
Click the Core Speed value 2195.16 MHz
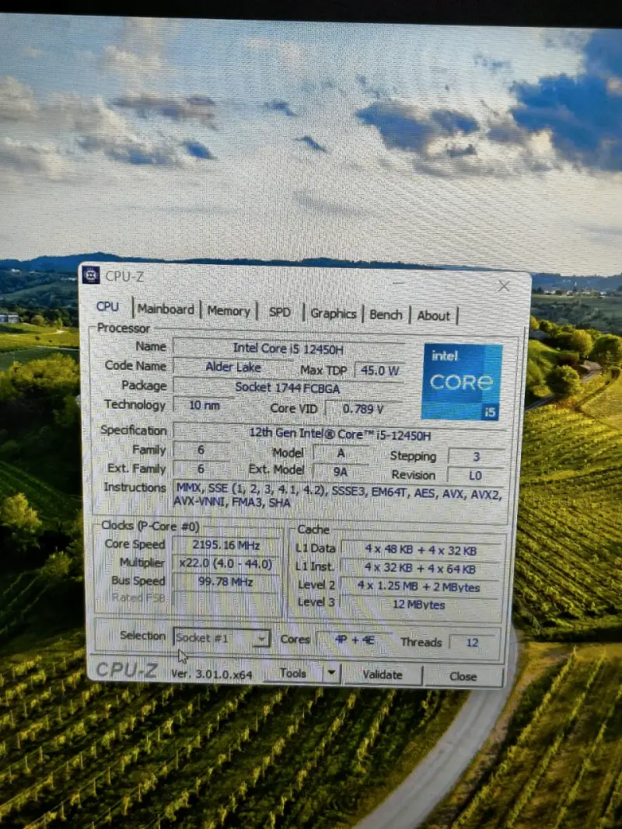click(x=226, y=545)
